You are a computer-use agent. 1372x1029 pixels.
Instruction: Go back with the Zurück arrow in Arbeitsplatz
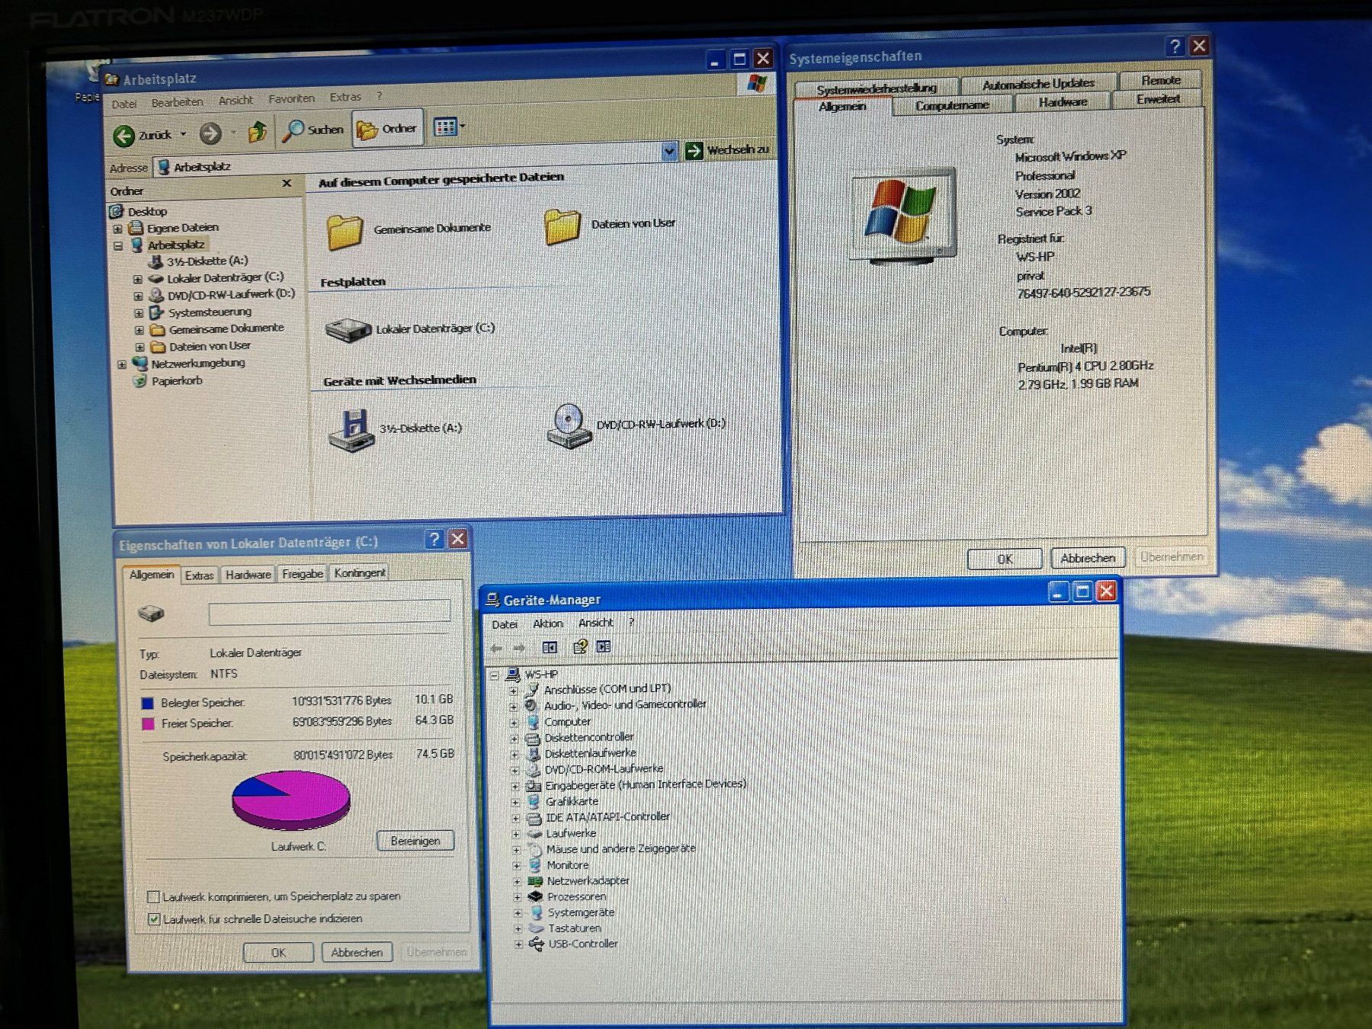point(124,136)
